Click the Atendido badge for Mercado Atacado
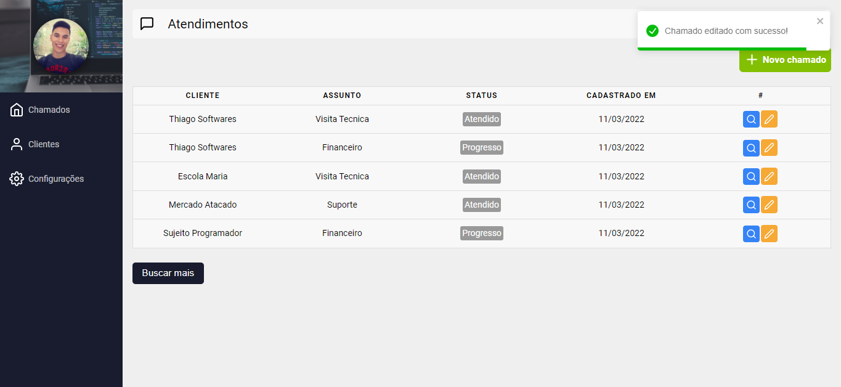 [x=482, y=205]
